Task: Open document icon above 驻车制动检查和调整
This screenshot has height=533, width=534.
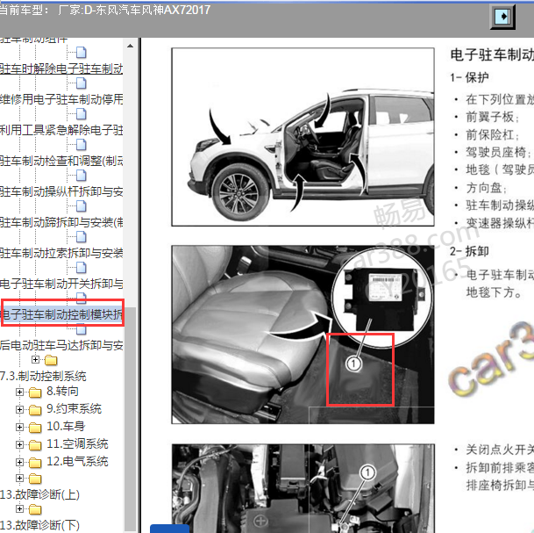Action: click(81, 145)
